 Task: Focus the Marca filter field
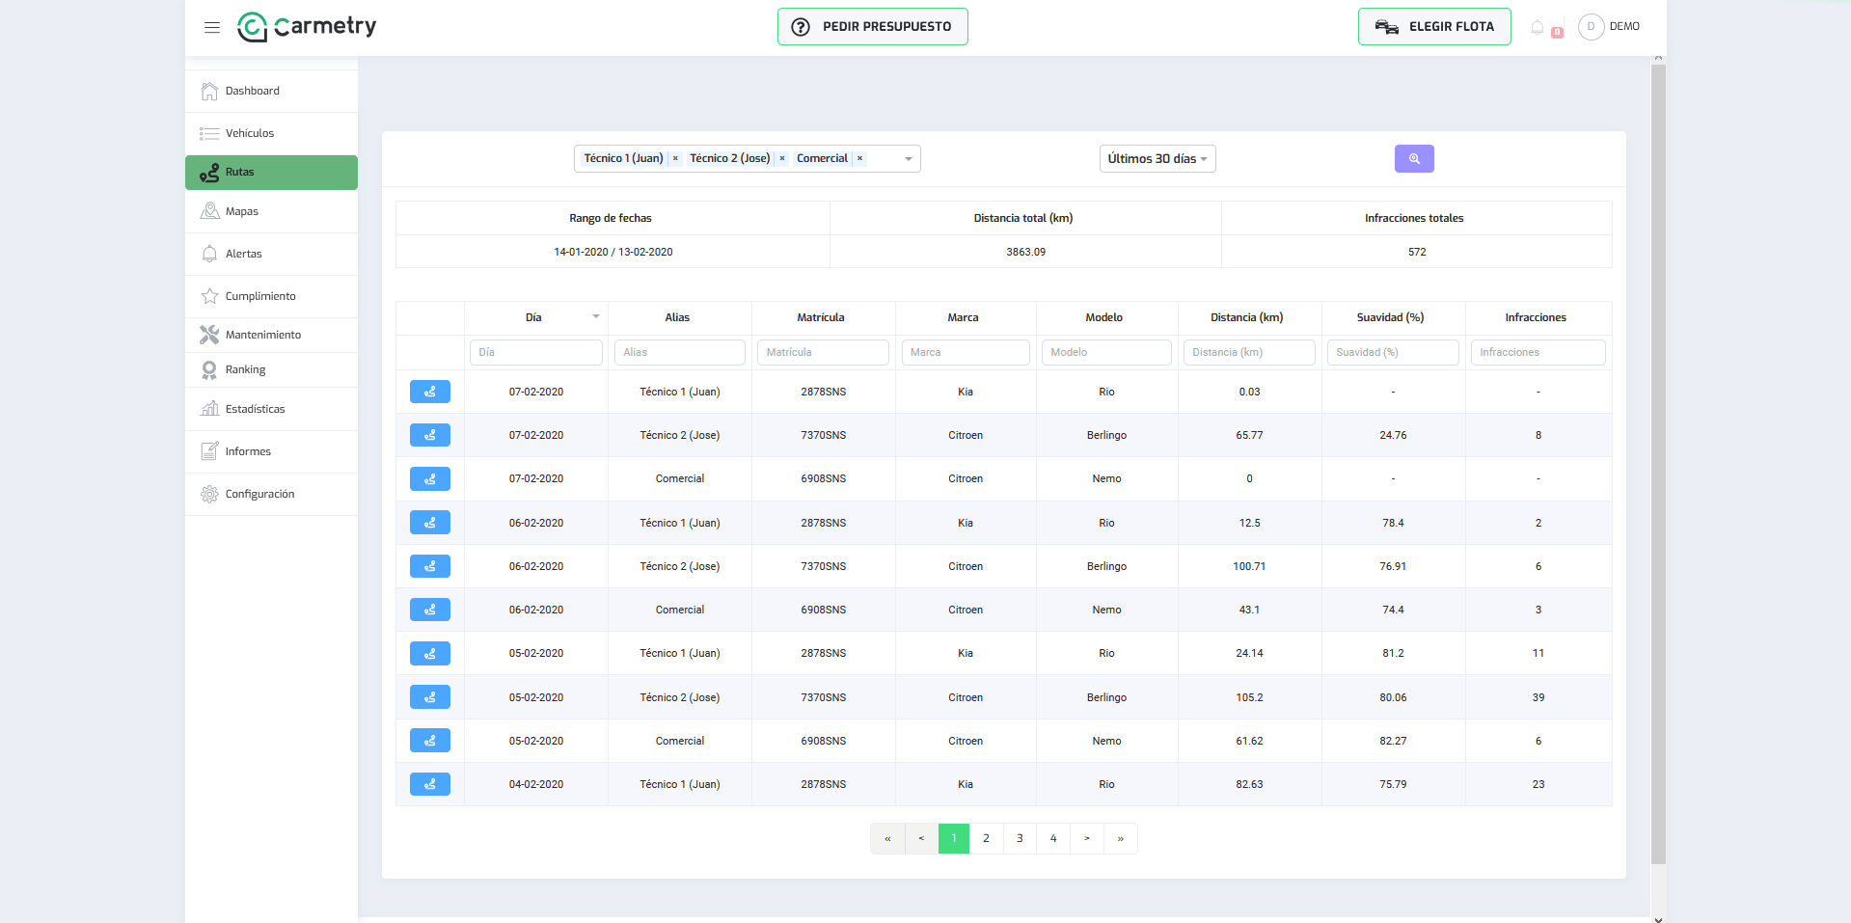(966, 352)
